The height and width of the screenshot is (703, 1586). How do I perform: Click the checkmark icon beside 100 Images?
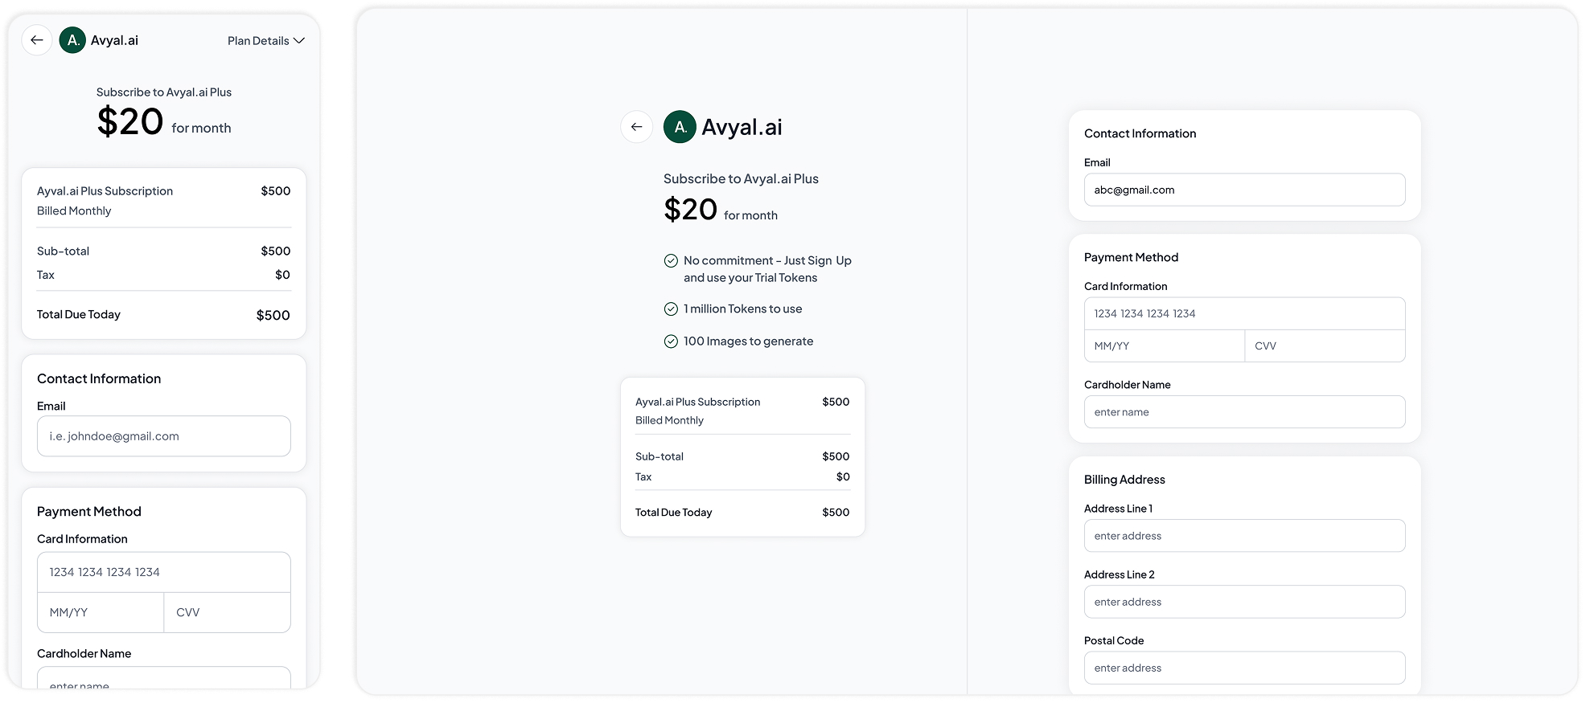(x=671, y=341)
